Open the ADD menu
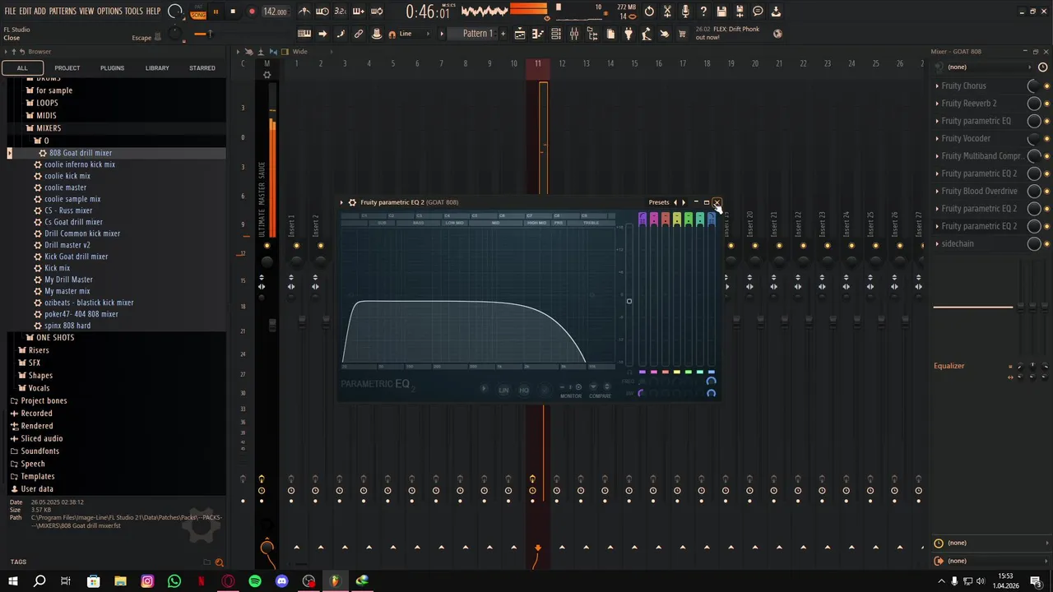The image size is (1053, 592). pyautogui.click(x=40, y=12)
